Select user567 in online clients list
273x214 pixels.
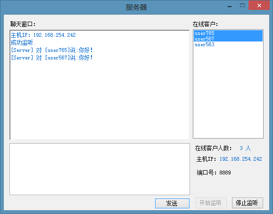[228, 39]
